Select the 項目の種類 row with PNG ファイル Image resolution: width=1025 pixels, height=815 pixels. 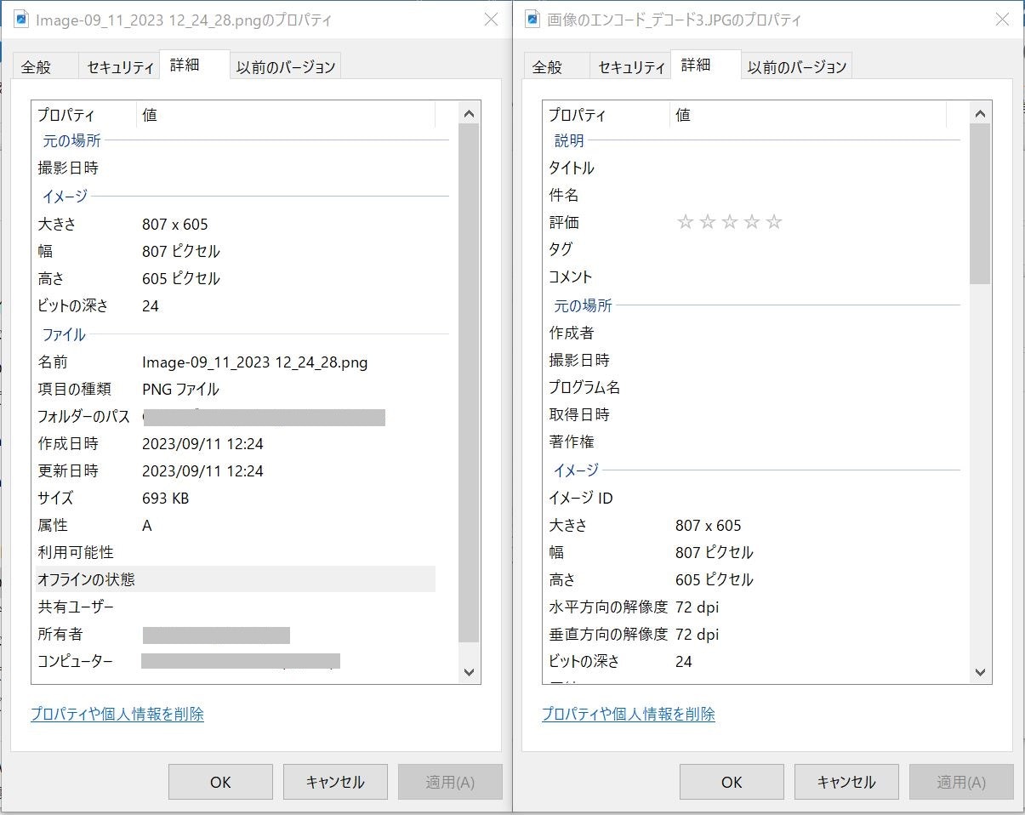[234, 389]
